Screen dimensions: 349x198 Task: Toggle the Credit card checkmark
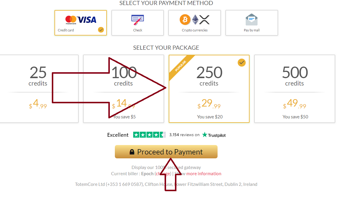pos(101,30)
